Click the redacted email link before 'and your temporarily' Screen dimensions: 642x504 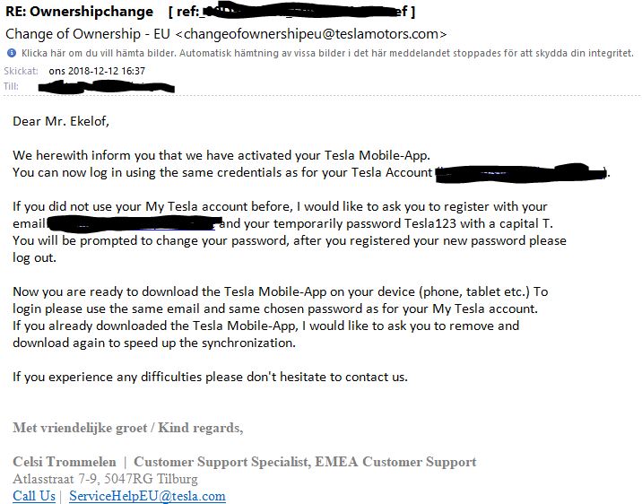pyautogui.click(x=134, y=223)
